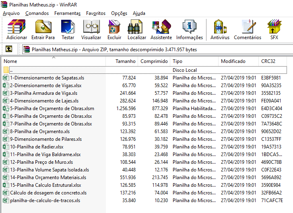Open the Comandos menu
293x213 pixels.
click(x=37, y=13)
